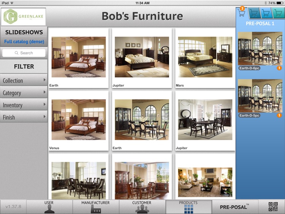Viewport: 285px width, 214px height.
Task: Click the v1.37.8 version label
Action: (13, 207)
